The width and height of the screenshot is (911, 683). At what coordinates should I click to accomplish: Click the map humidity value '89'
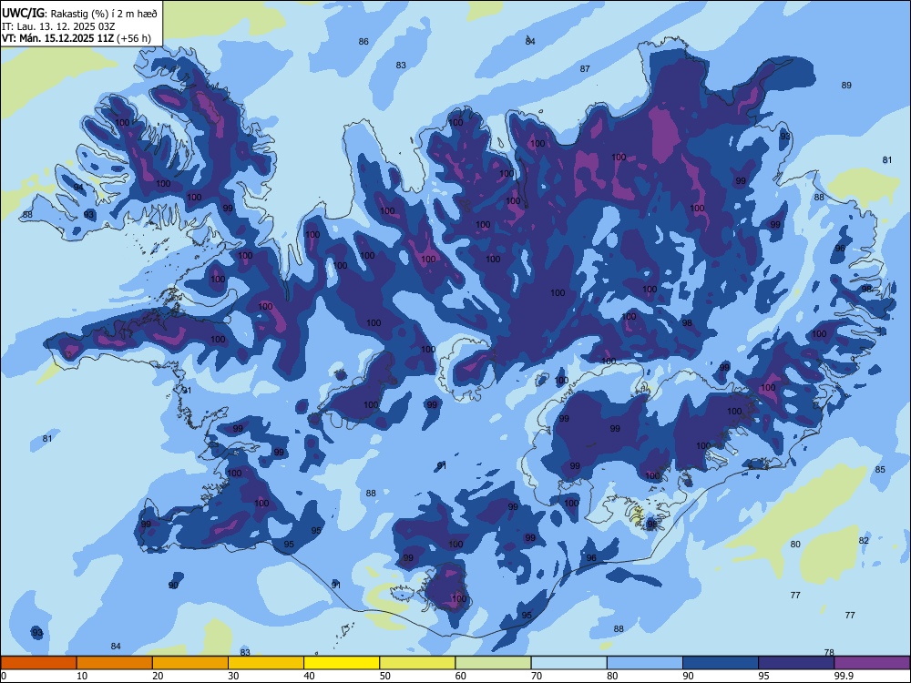tap(846, 86)
